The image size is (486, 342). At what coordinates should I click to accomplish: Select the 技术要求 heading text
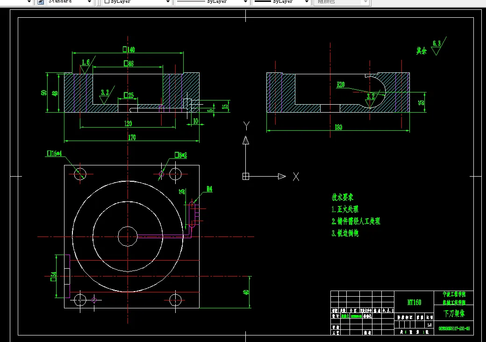pyautogui.click(x=343, y=197)
